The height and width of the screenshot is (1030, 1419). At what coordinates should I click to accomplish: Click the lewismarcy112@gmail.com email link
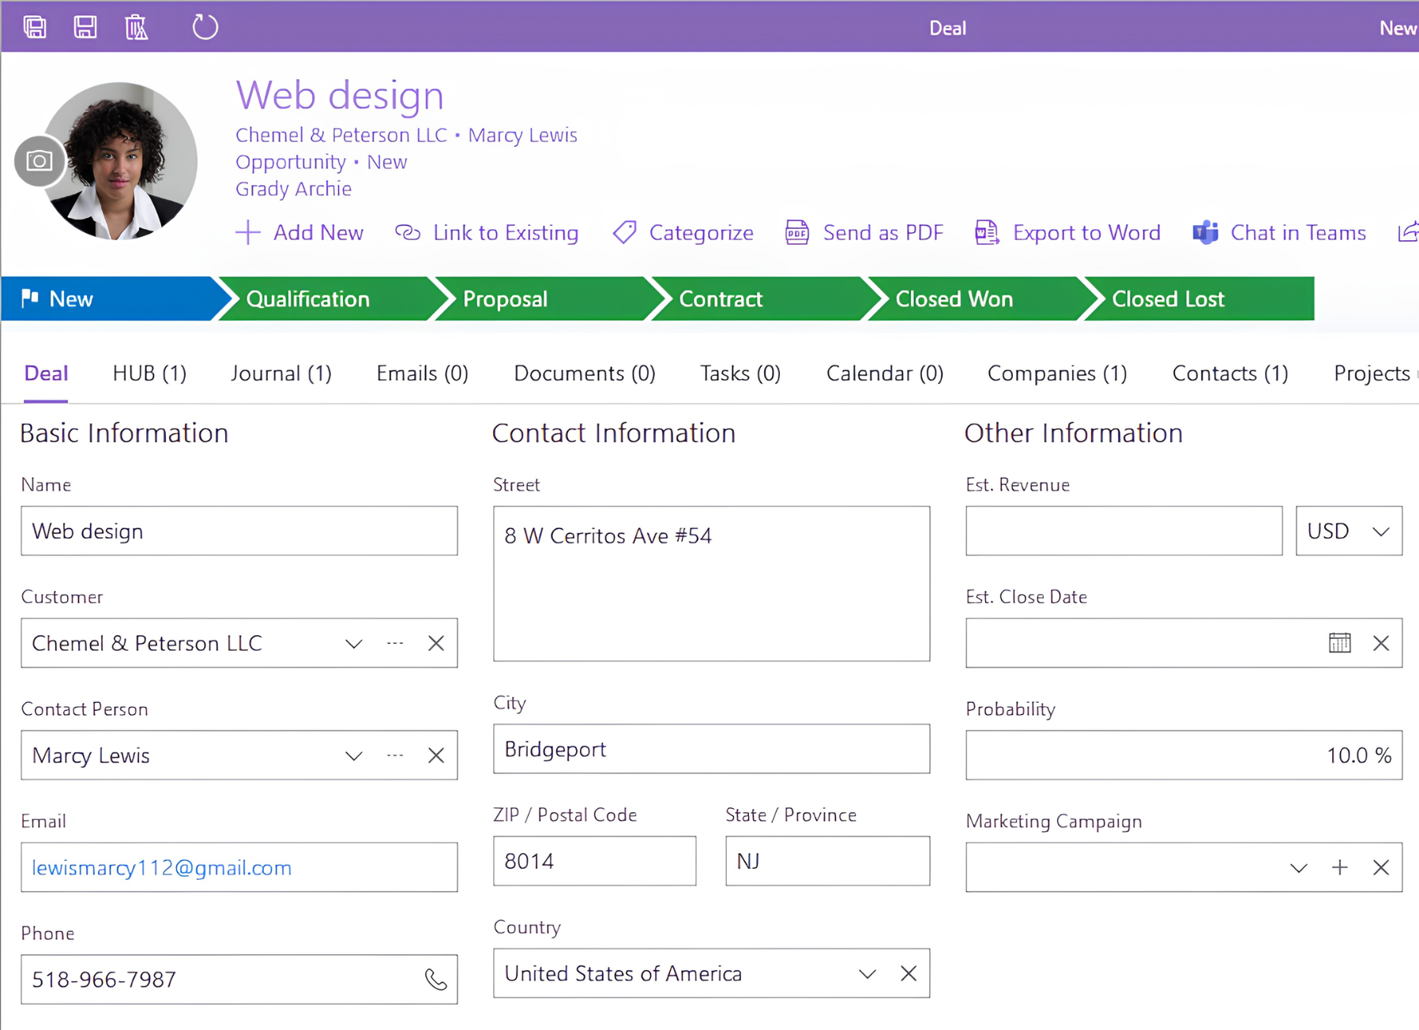(162, 867)
